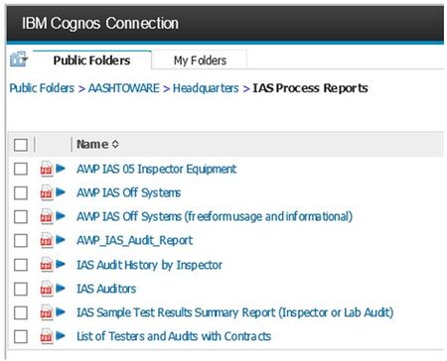
Task: Run AWP IAS Off Systems freeform report arrow
Action: click(61, 216)
